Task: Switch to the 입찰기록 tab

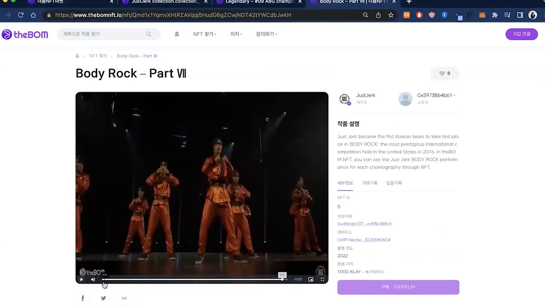Action: pos(394,183)
